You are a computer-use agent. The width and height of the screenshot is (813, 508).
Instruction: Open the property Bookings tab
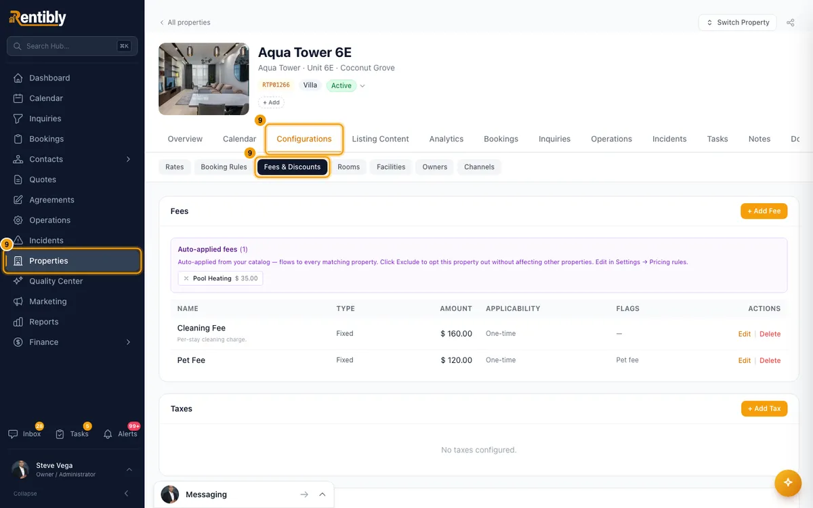tap(501, 139)
